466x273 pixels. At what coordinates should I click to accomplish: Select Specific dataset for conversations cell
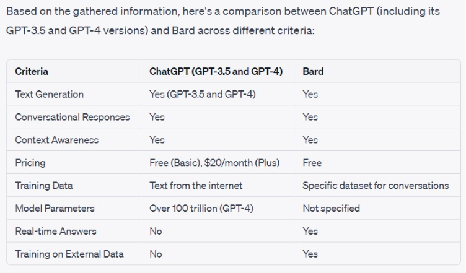[x=376, y=186]
